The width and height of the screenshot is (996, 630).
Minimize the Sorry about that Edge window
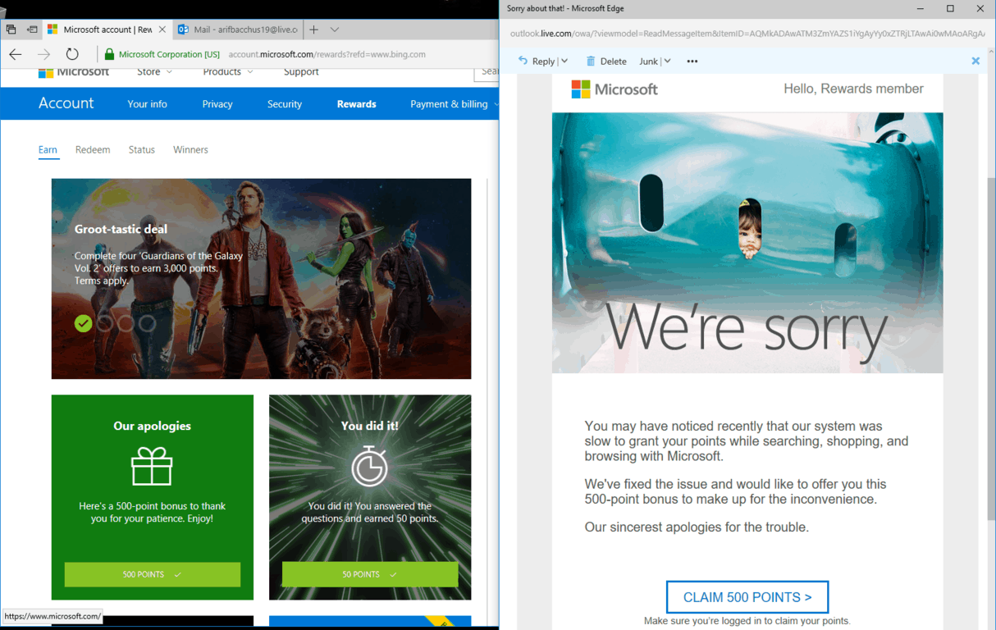[921, 9]
